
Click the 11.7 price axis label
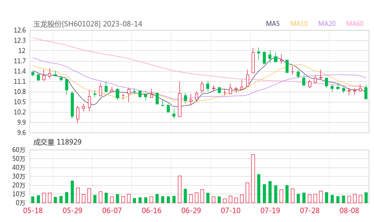[x=20, y=61]
